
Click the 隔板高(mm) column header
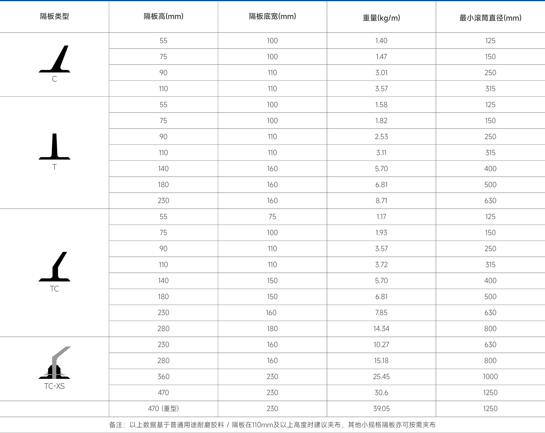[x=163, y=17]
